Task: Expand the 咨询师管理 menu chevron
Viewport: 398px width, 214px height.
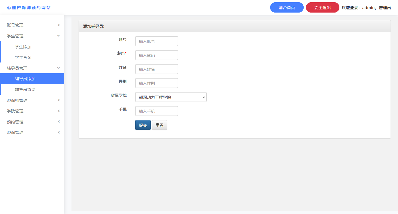Action: [59, 100]
